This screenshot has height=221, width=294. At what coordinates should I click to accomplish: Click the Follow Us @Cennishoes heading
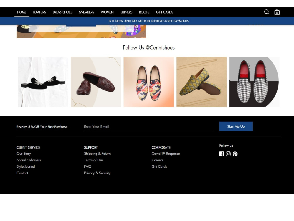[149, 47]
